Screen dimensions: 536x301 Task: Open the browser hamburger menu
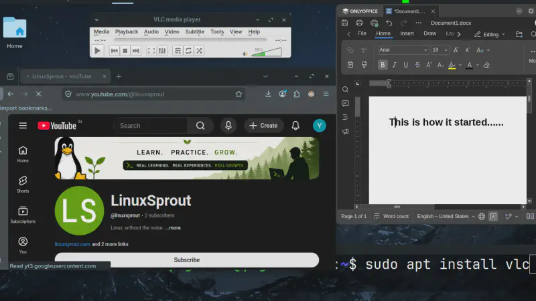tap(326, 94)
